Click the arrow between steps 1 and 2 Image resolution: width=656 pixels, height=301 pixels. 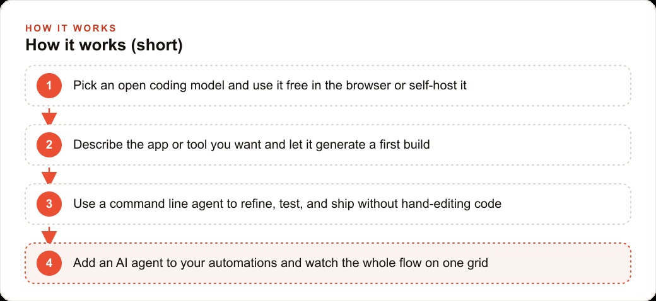click(49, 116)
